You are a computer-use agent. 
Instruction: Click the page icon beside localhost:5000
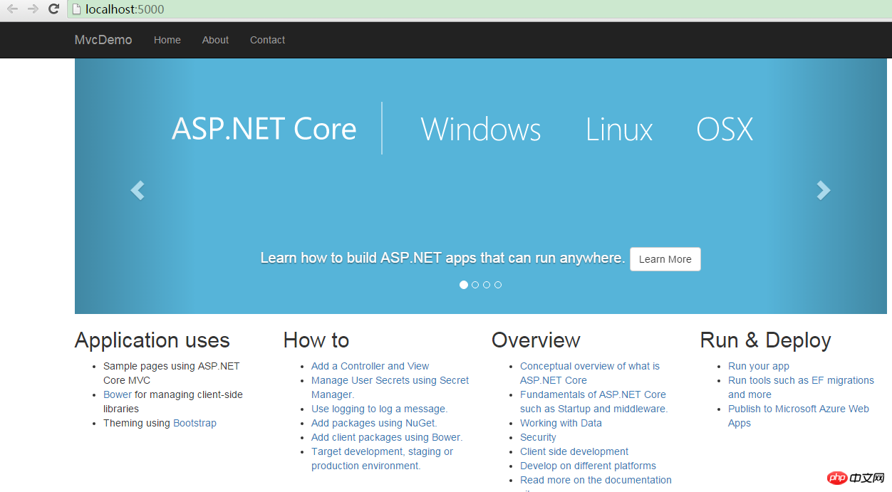(x=76, y=9)
